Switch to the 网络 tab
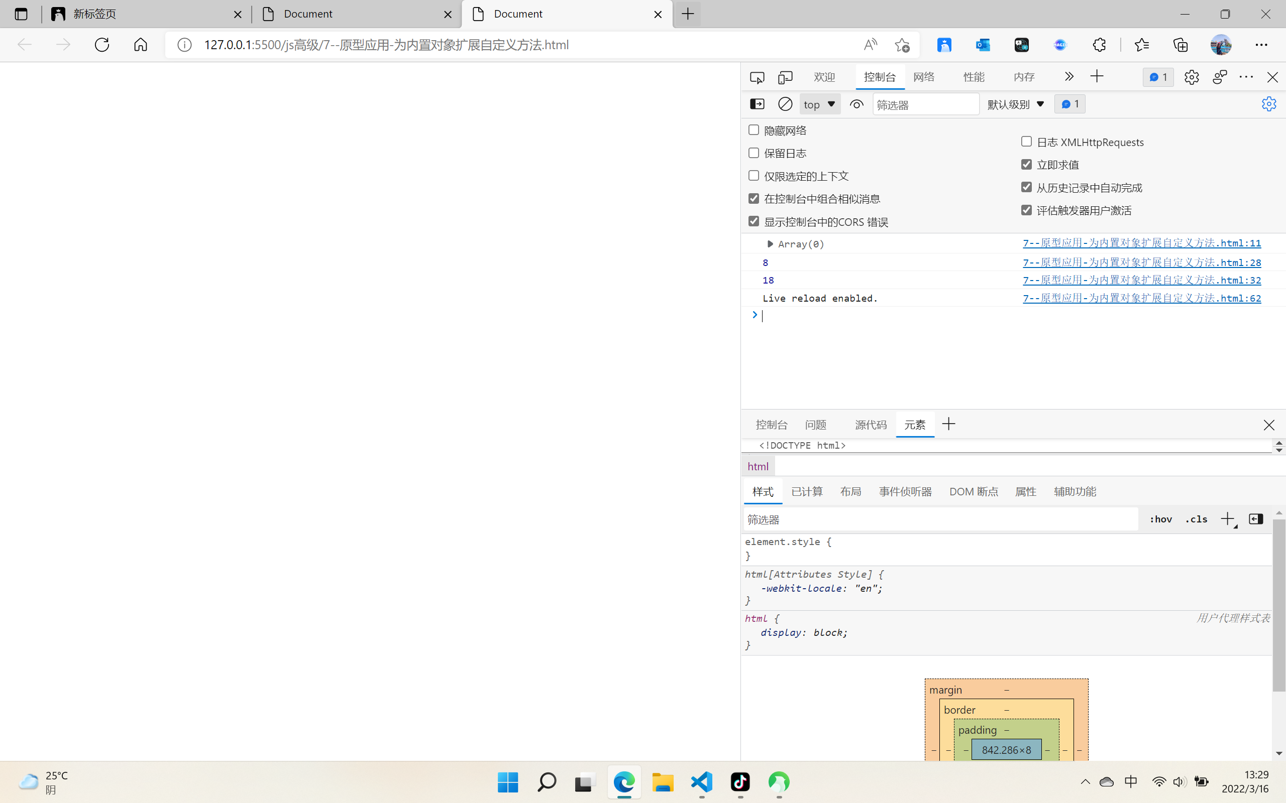Screen dimensions: 1286x803 (924, 77)
